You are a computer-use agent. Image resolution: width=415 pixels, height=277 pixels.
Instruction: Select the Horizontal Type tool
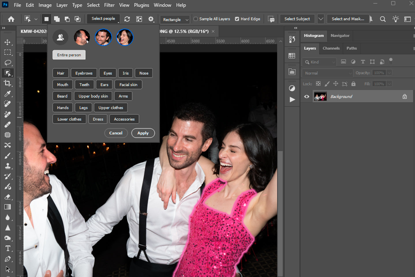tap(7, 248)
